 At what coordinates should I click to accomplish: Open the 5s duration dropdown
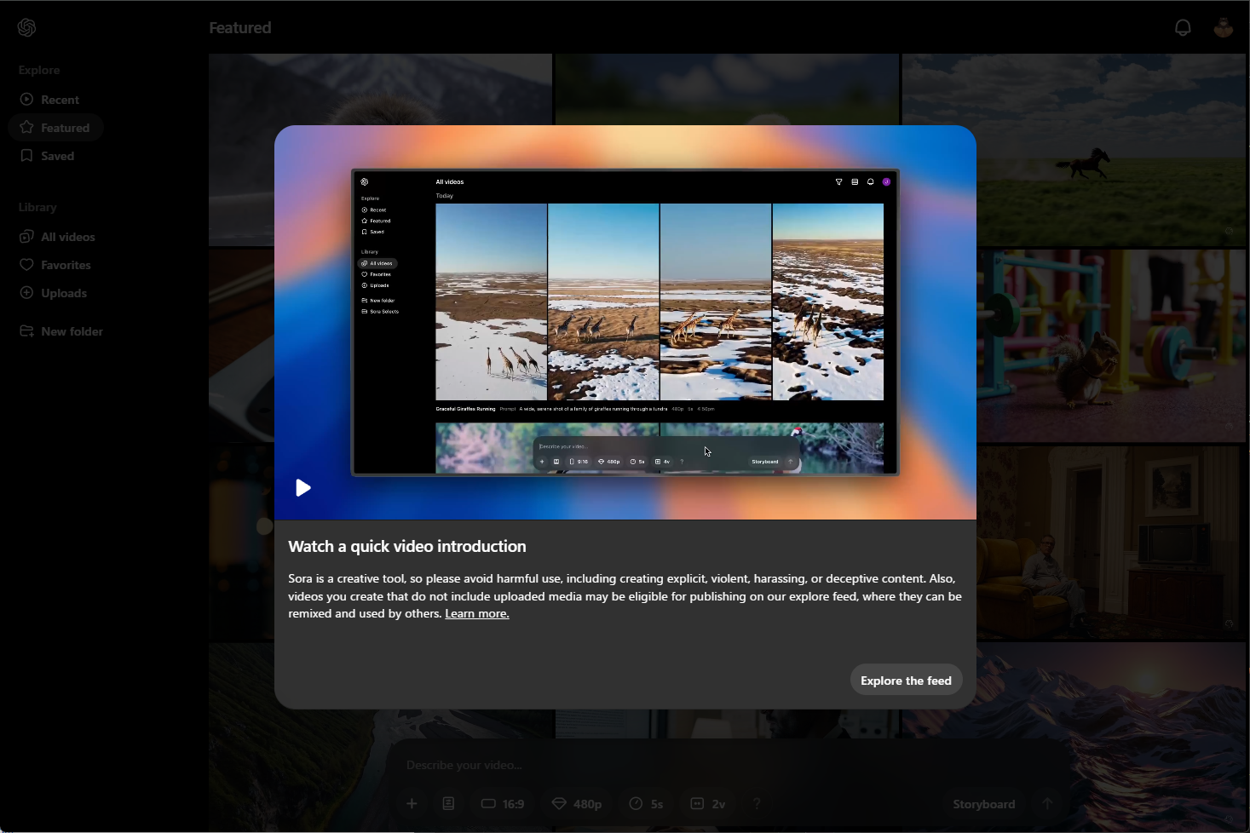[646, 804]
